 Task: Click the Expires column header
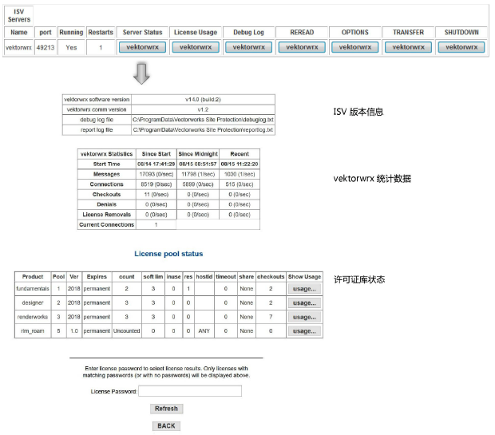97,277
